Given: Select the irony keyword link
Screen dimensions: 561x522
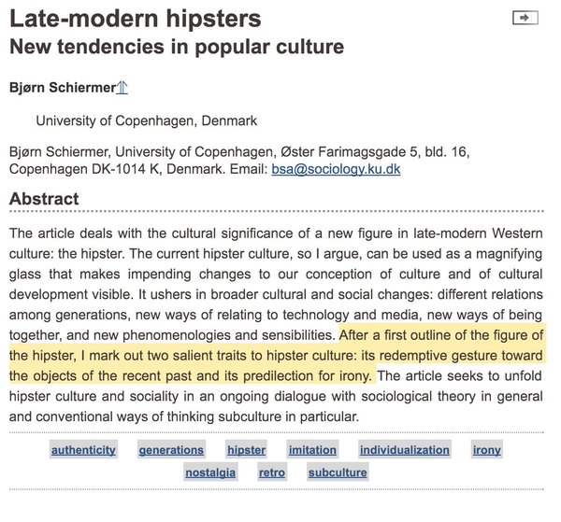Looking at the screenshot, I should click(x=486, y=449).
